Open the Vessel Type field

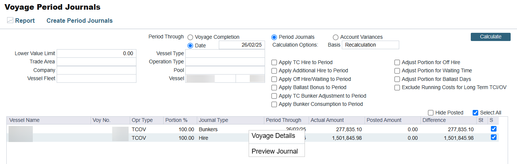point(225,54)
